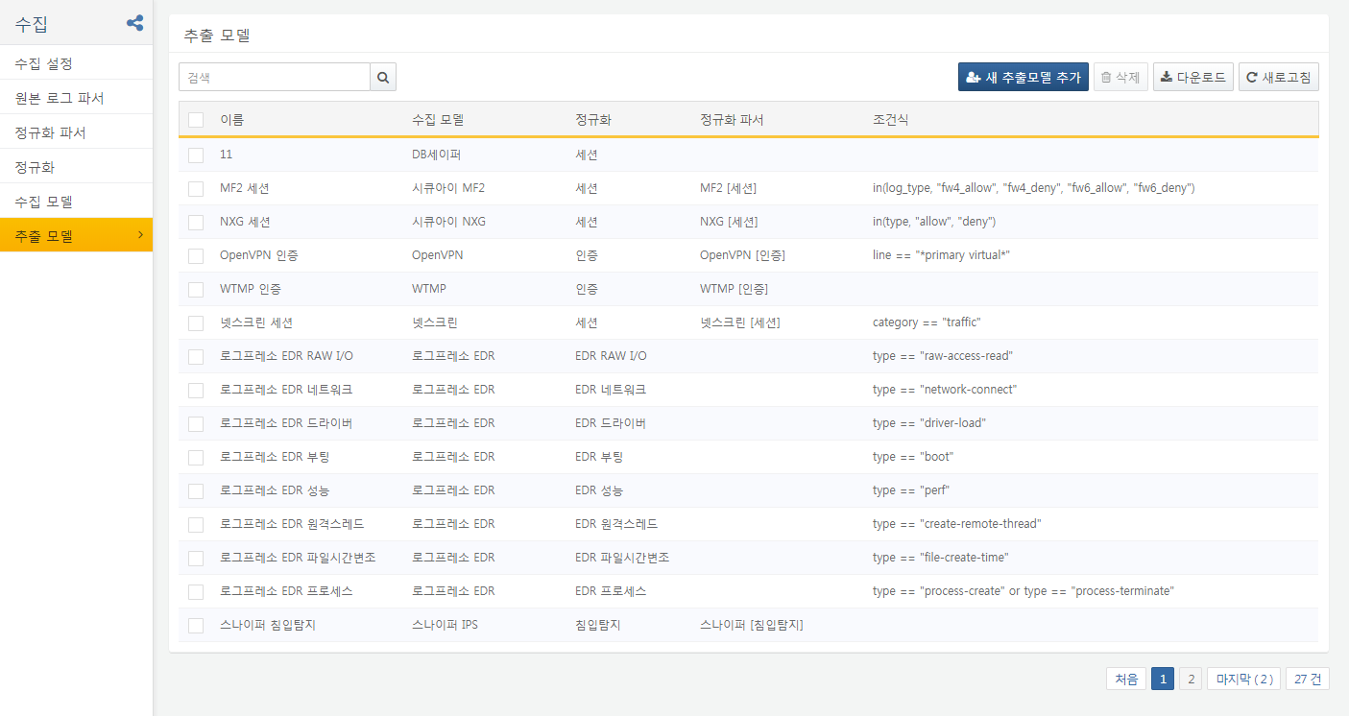This screenshot has height=716, width=1349.
Task: Click condition category == "traffic"
Action: (927, 322)
